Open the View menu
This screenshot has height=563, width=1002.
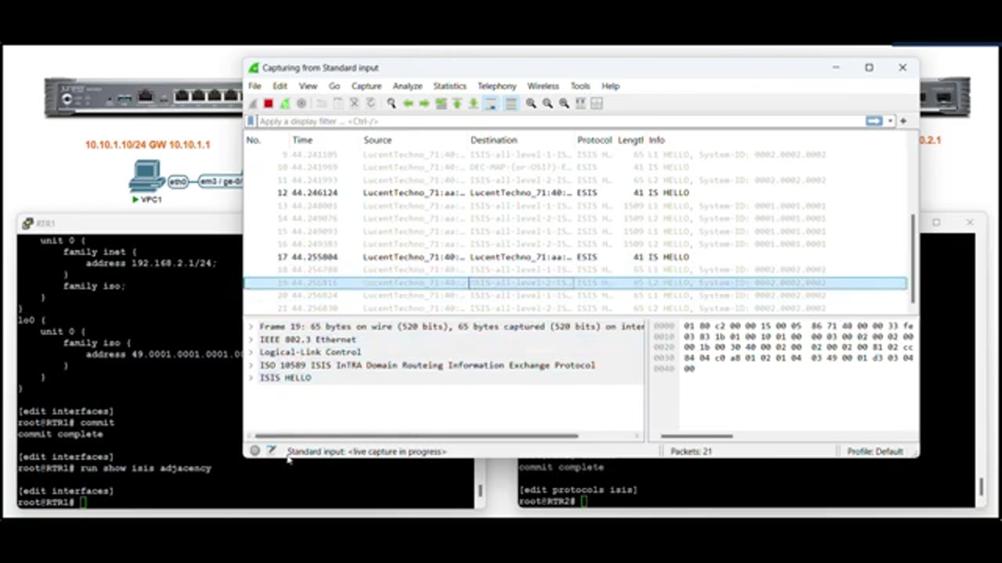click(x=308, y=86)
